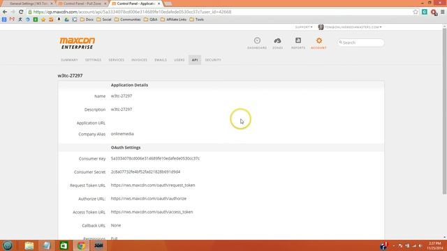Switch to the Users tab
Viewport: 447px width, 251px height.
[179, 60]
